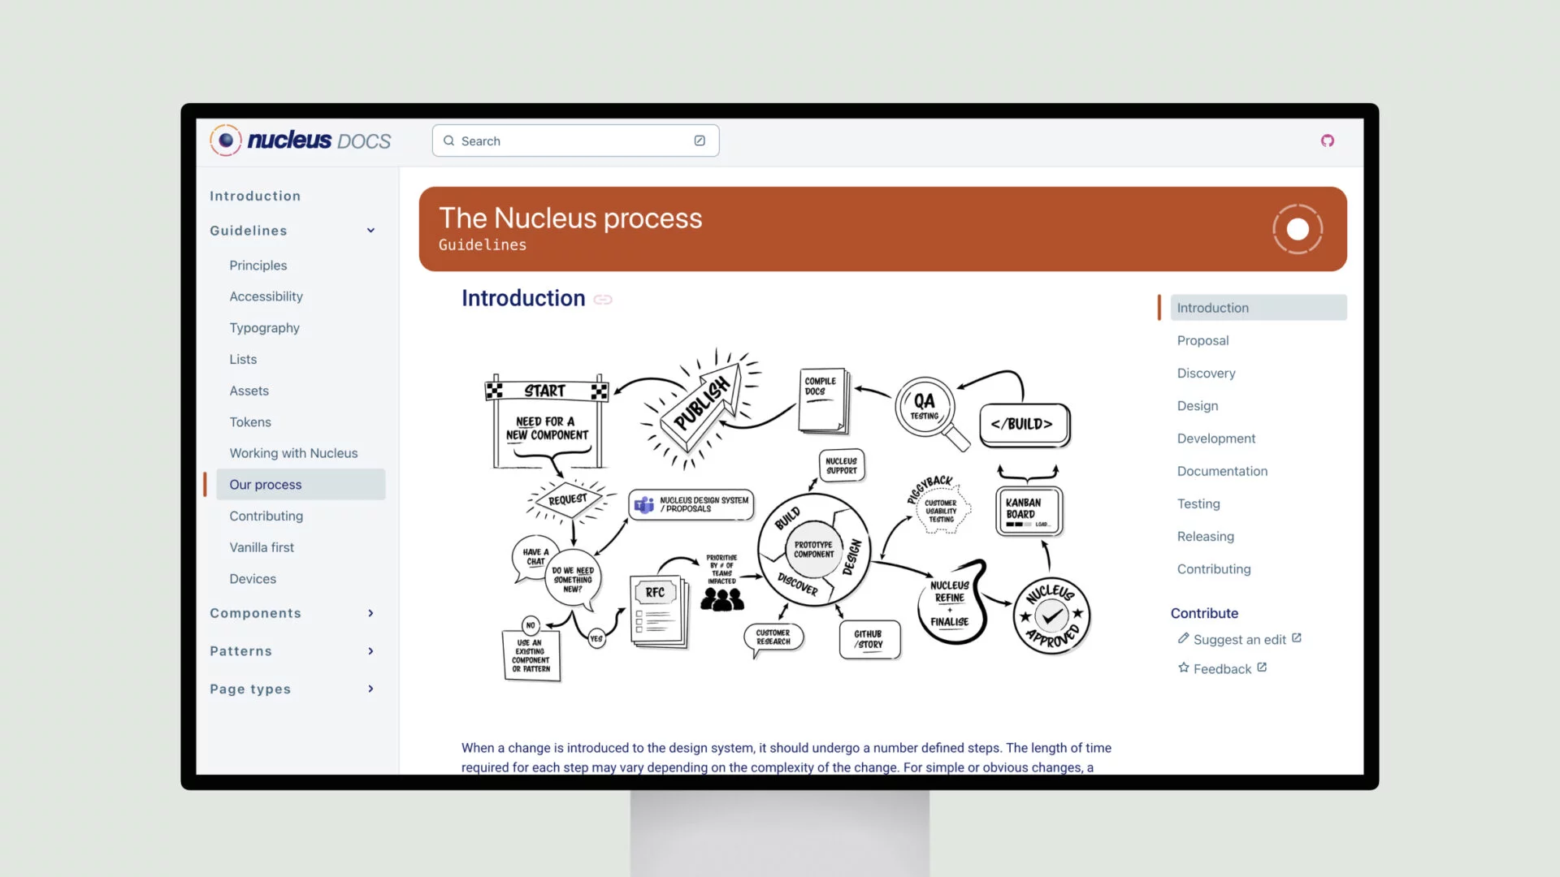The width and height of the screenshot is (1560, 877).
Task: Expand the Components section in sidebar
Action: [x=370, y=612]
